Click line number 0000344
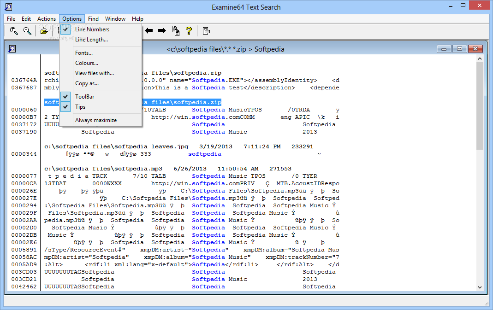Image resolution: width=493 pixels, height=310 pixels. coord(24,154)
